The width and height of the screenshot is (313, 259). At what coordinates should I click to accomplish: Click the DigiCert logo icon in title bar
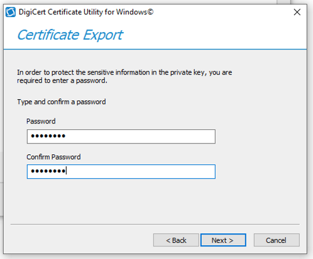click(11, 12)
